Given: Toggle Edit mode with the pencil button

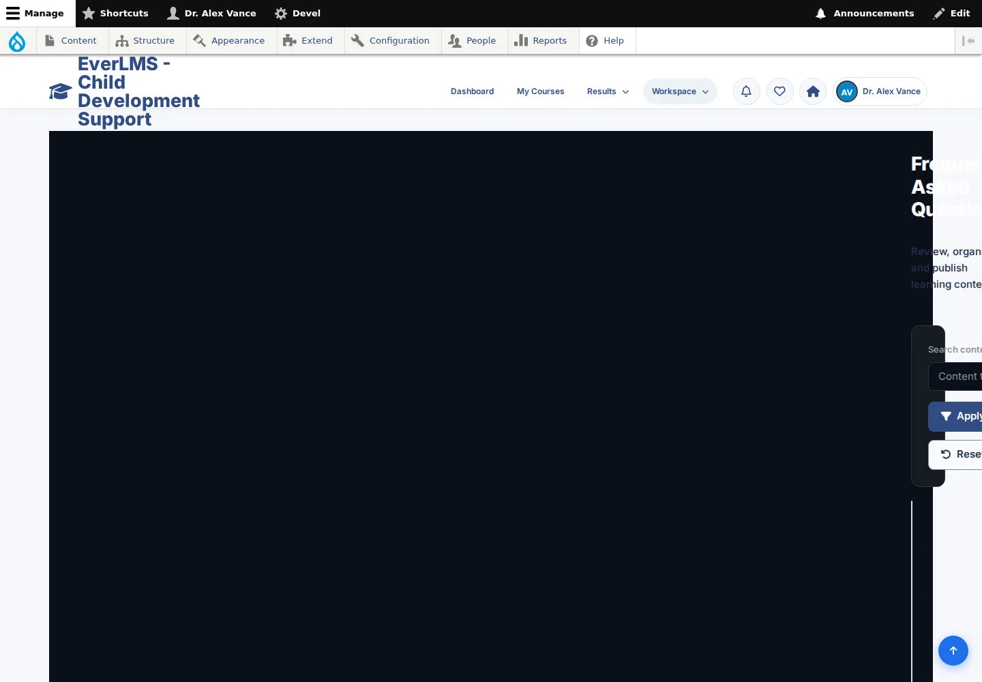Looking at the screenshot, I should pyautogui.click(x=952, y=14).
